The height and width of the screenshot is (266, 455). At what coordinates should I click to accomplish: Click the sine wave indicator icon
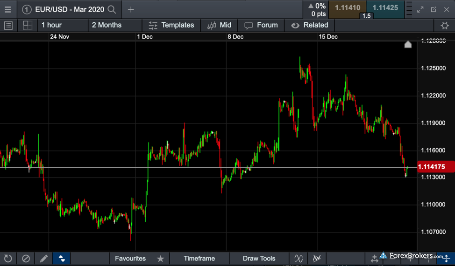point(298,259)
